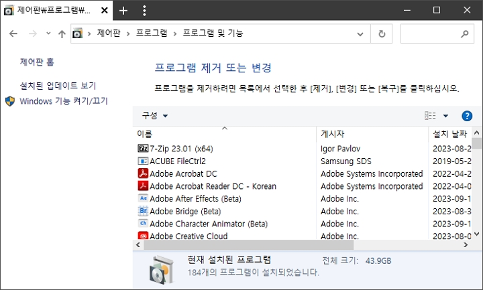Click the After Effects (Beta) icon
This screenshot has height=290, width=483.
[143, 198]
